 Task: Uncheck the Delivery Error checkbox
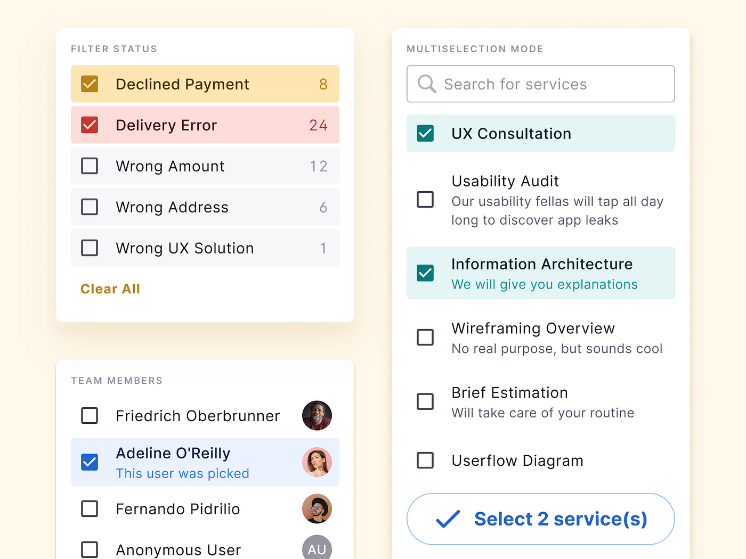[90, 125]
